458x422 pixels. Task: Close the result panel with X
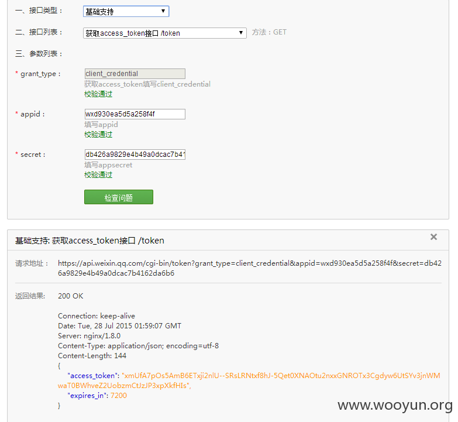433,236
